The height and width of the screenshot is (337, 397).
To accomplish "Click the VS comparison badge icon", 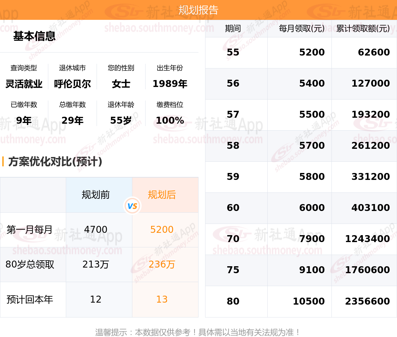I will click(132, 206).
